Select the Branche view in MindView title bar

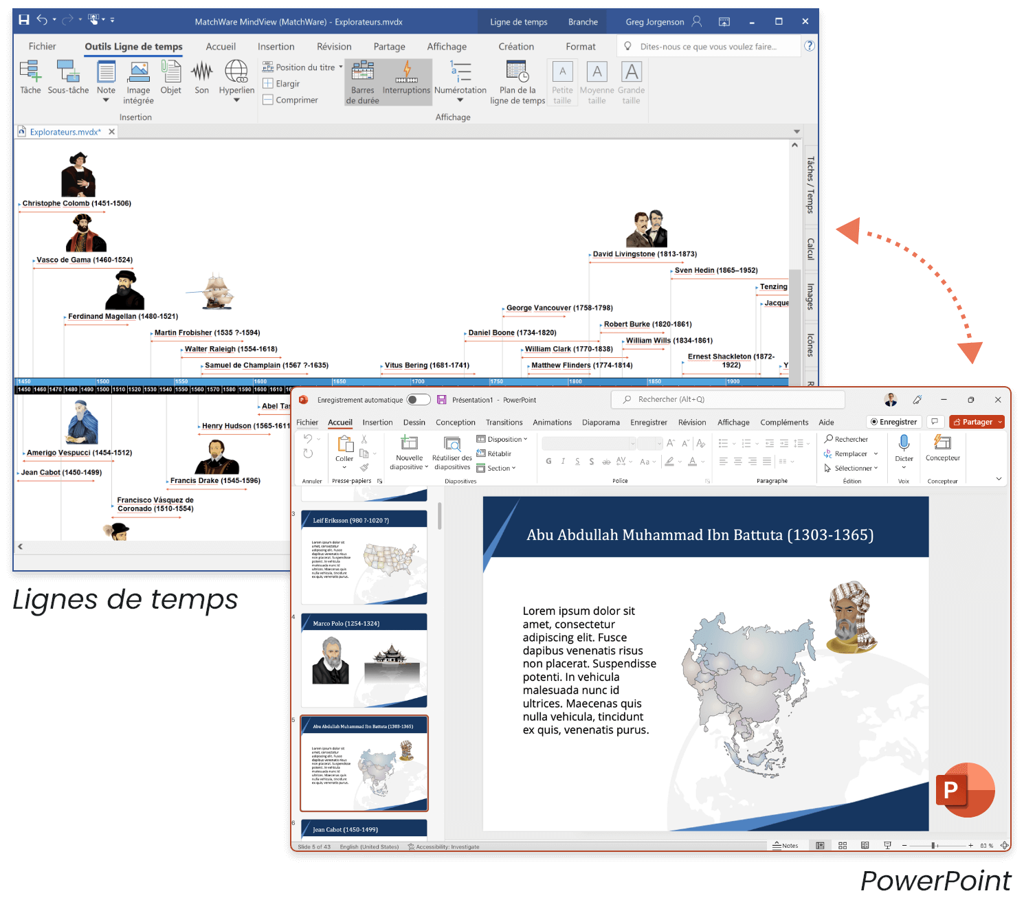[x=583, y=22]
